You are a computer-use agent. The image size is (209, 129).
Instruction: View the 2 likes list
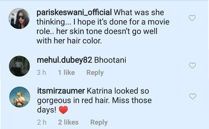coord(68,122)
